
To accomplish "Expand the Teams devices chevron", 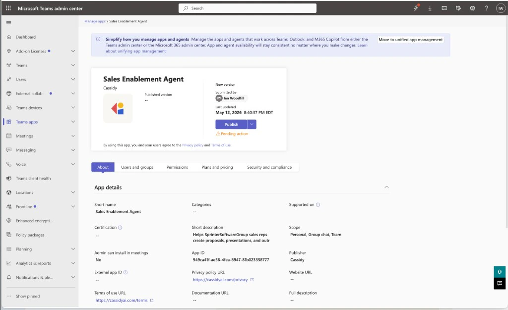I will [73, 108].
